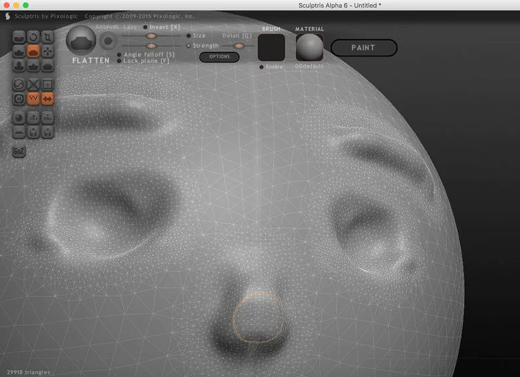Click the Strength slider handle

[151, 46]
